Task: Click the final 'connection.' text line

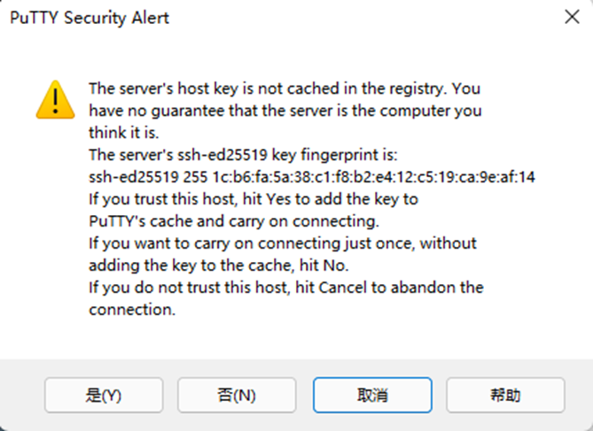Action: coord(132,310)
